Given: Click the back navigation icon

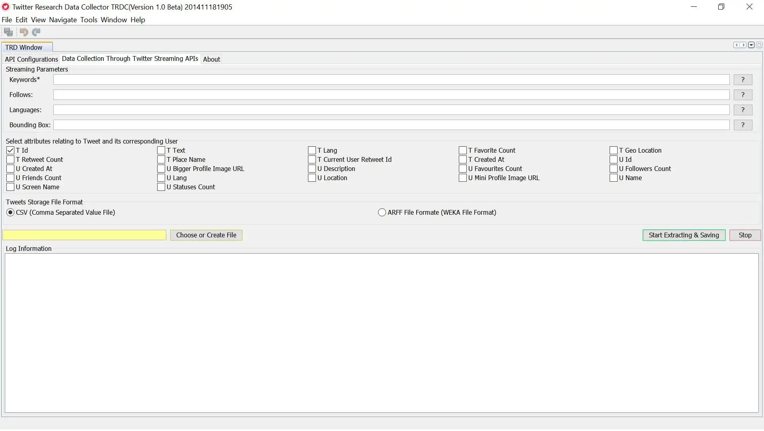Looking at the screenshot, I should pyautogui.click(x=23, y=32).
